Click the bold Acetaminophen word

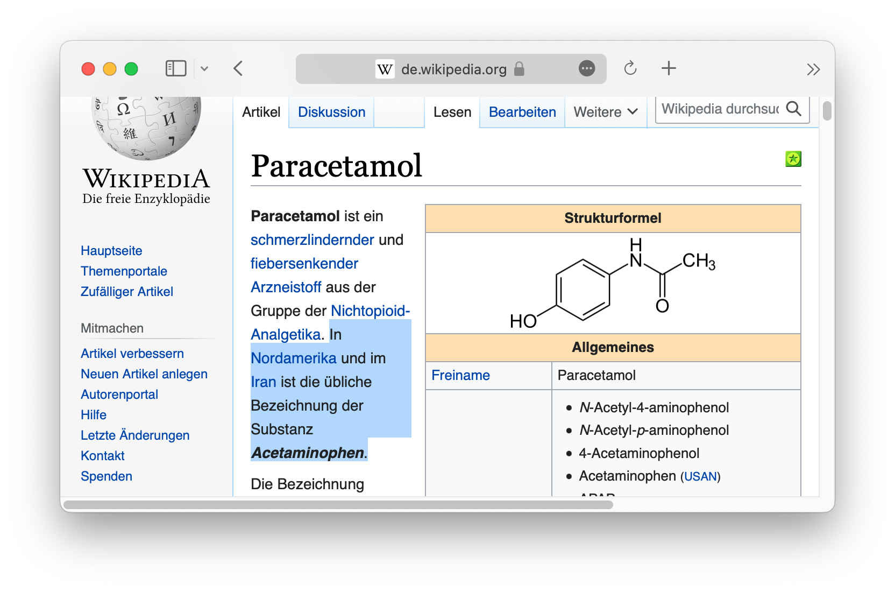click(308, 453)
